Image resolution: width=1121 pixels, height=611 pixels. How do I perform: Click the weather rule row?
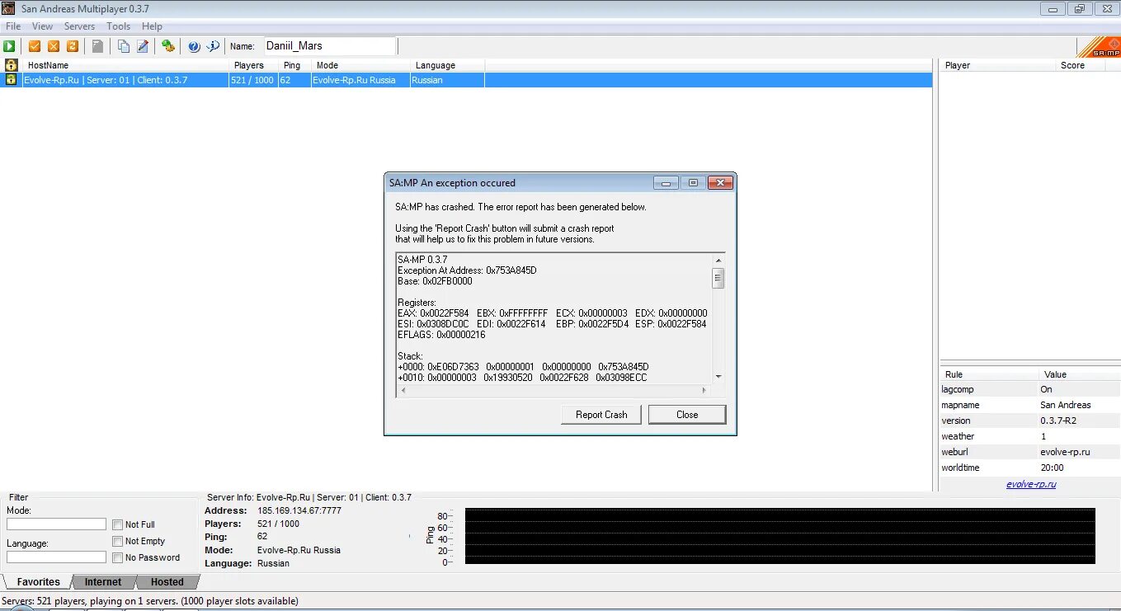point(1029,436)
